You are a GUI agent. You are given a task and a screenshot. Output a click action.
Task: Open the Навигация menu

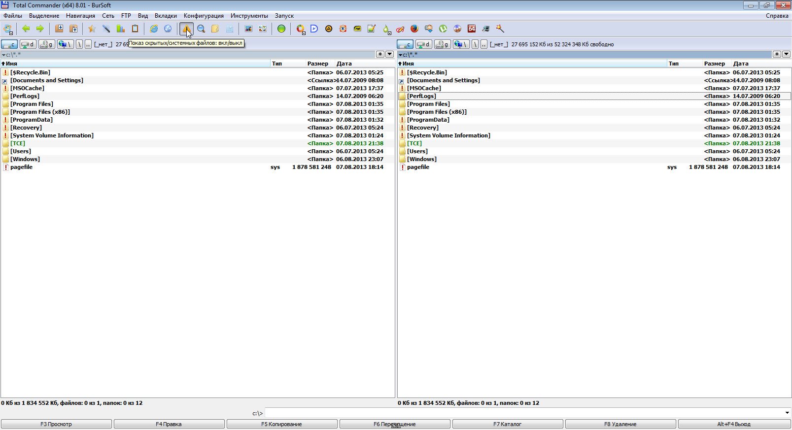pyautogui.click(x=80, y=16)
